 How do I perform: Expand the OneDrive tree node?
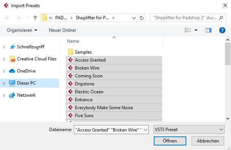click(x=4, y=71)
